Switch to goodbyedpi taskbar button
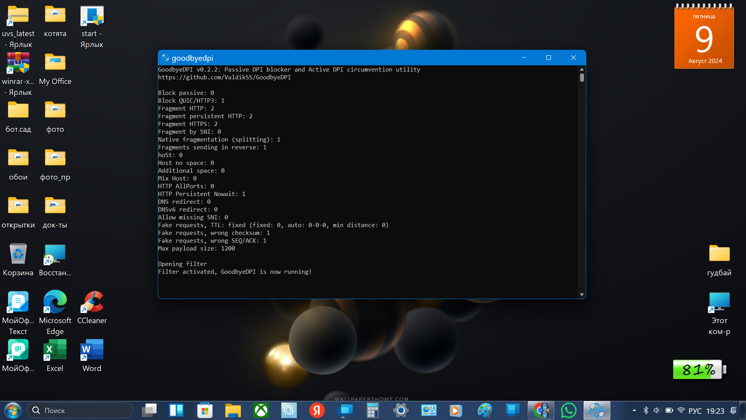Viewport: 746px width, 420px height. pyautogui.click(x=596, y=410)
